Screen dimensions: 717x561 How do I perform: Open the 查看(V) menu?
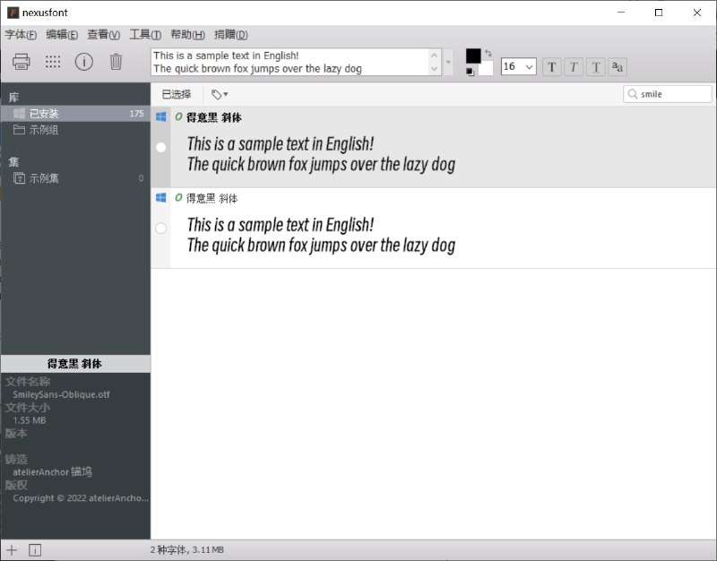pyautogui.click(x=104, y=35)
